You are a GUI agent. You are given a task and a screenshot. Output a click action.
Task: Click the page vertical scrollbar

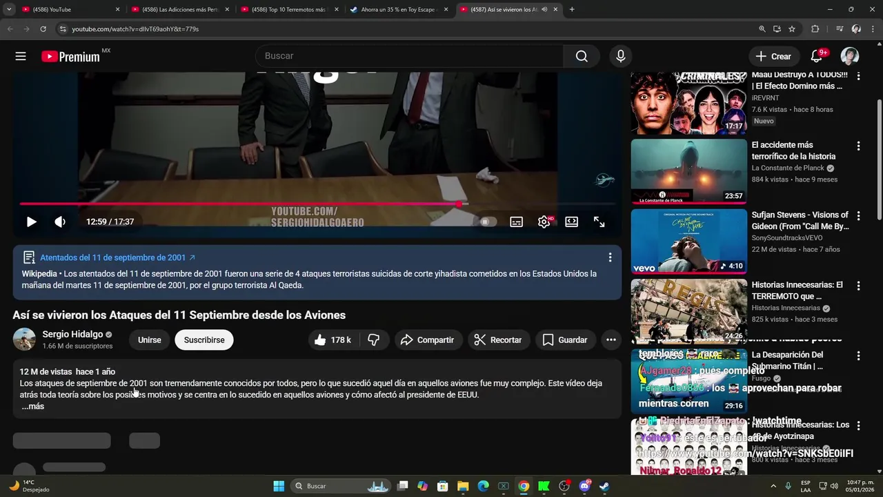point(879,161)
